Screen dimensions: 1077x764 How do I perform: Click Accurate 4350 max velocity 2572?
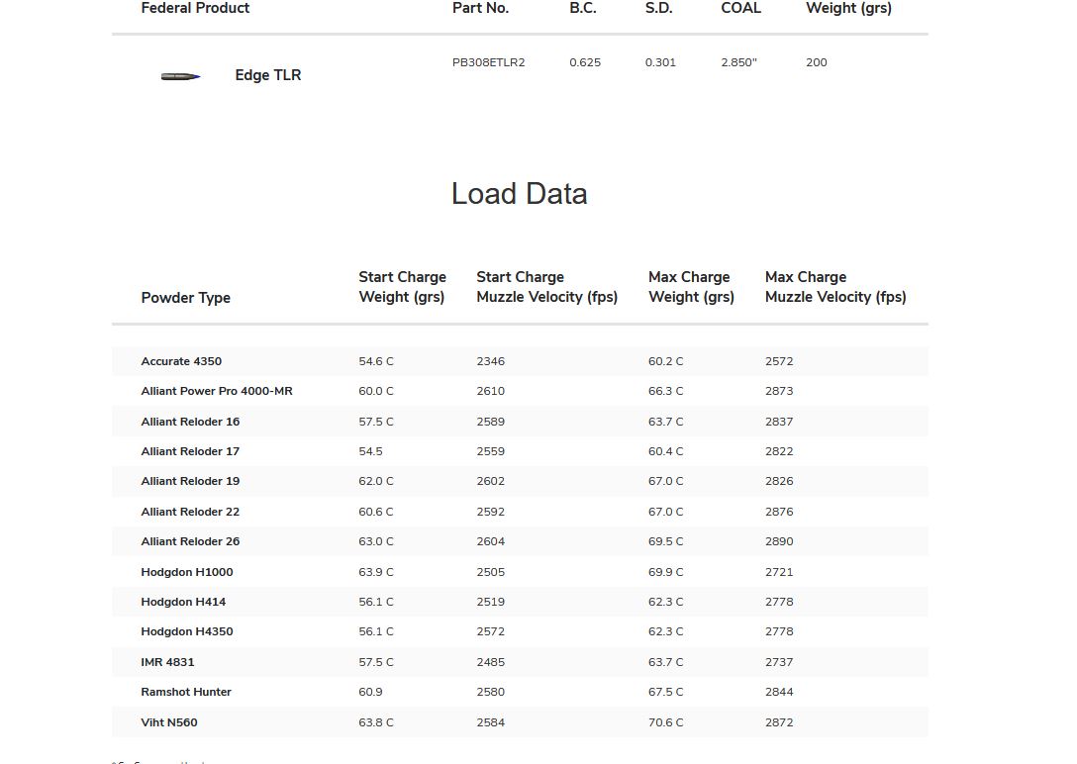click(x=779, y=361)
